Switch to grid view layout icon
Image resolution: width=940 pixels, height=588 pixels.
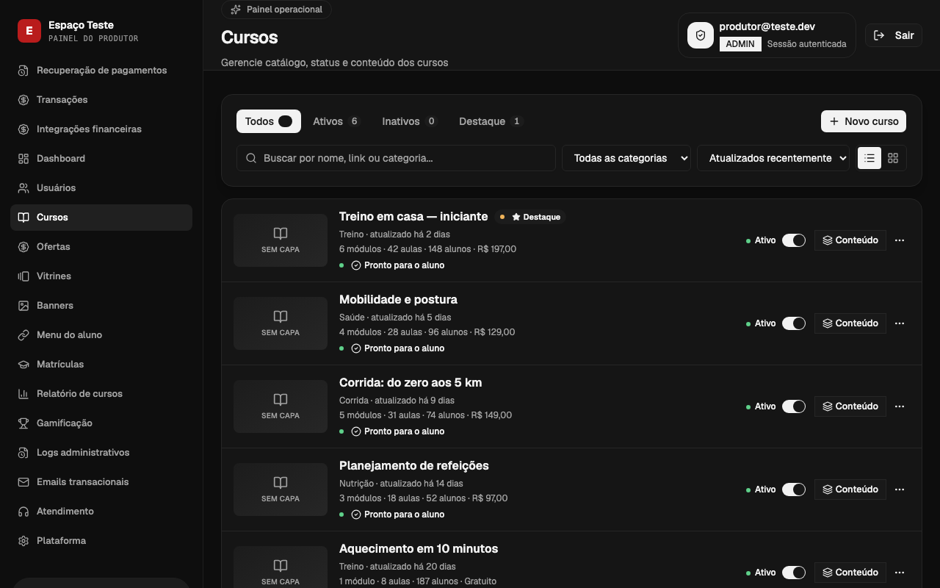point(893,158)
